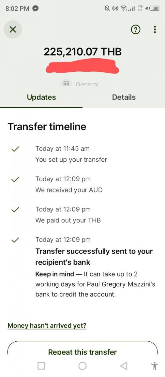Tap Android recent apps square icon
Image resolution: width=165 pixels, height=377 pixels.
click(x=41, y=366)
